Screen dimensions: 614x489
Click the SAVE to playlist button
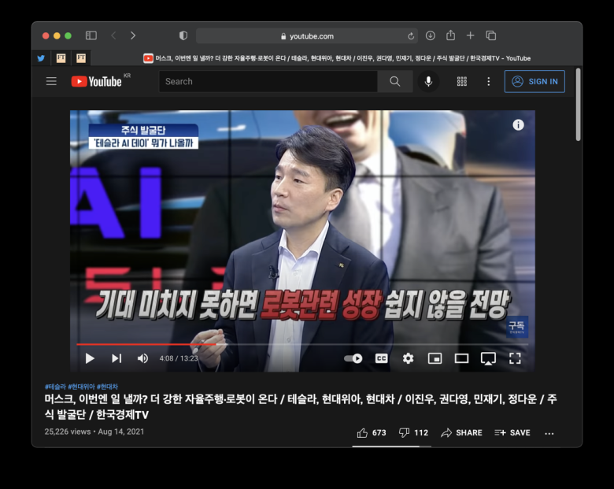coord(512,433)
